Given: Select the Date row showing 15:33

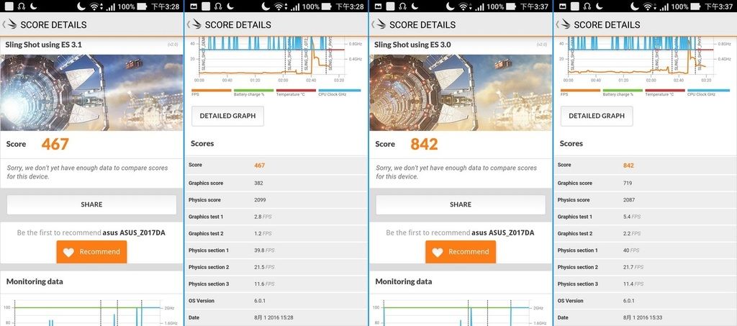Looking at the screenshot, I should [x=644, y=317].
